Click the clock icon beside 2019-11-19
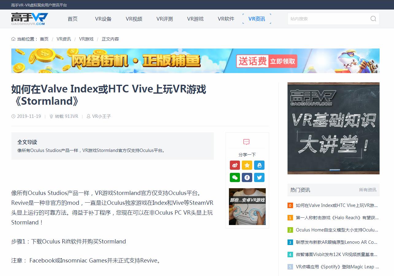This screenshot has height=276, width=394. (13, 116)
